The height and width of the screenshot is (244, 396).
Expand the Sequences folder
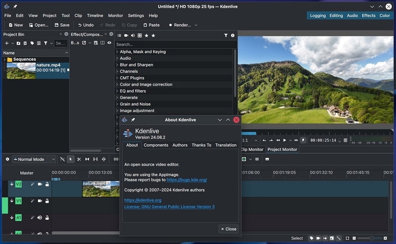point(4,59)
